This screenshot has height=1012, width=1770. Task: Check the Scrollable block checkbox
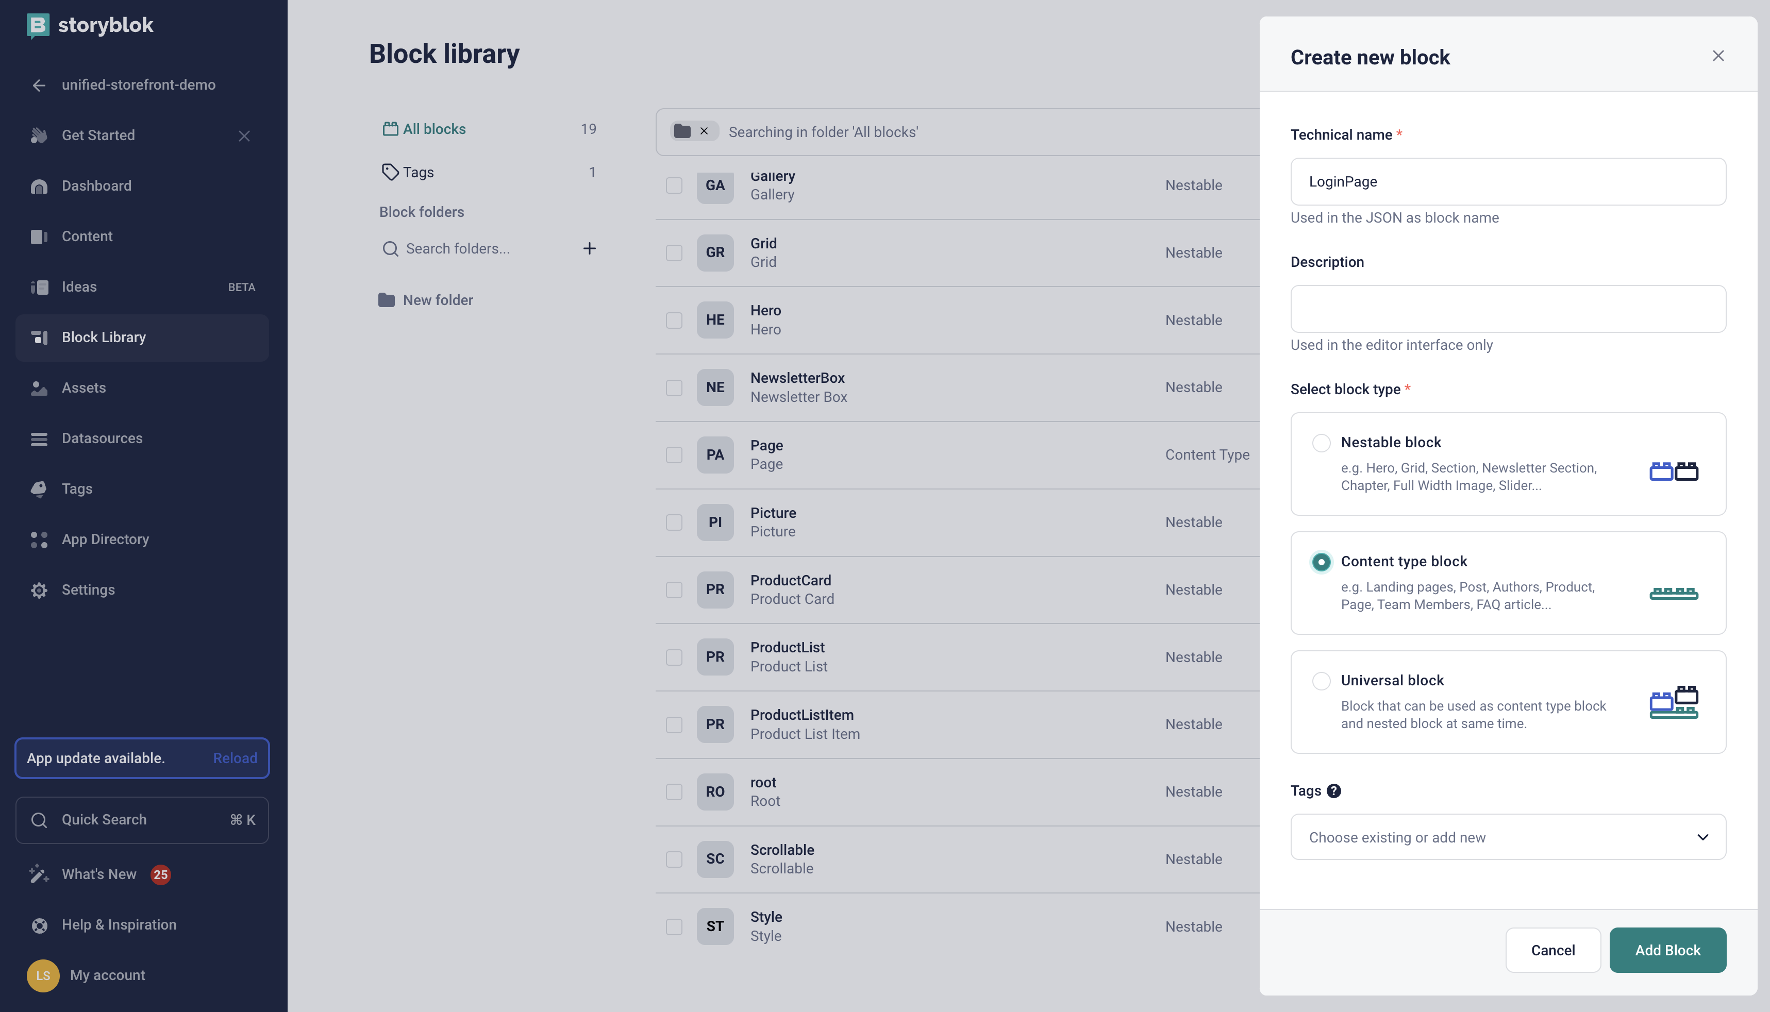click(x=674, y=860)
